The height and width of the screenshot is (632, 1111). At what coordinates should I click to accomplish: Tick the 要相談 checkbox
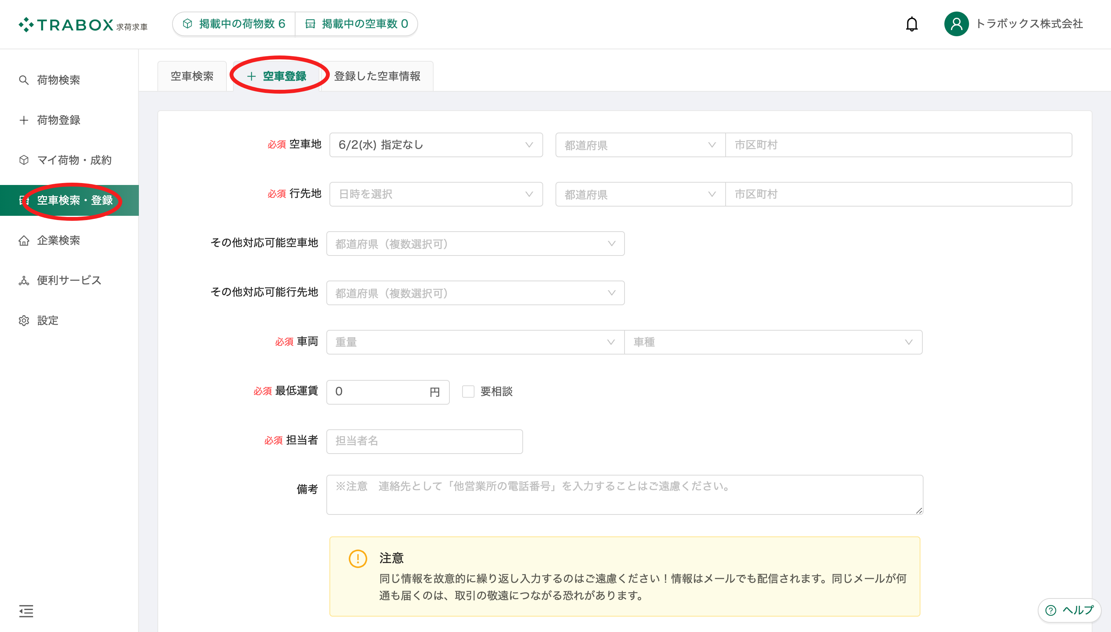[x=468, y=392]
